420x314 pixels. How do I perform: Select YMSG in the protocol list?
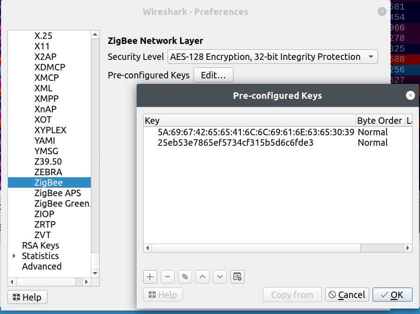click(46, 151)
